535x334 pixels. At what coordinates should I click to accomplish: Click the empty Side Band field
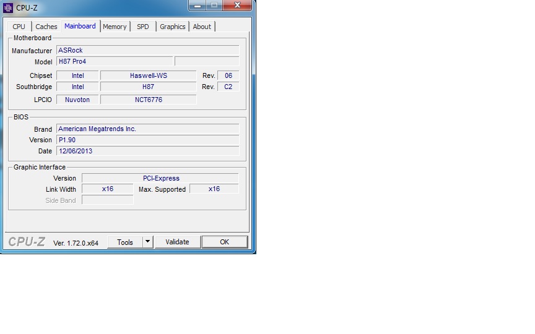[x=108, y=200]
